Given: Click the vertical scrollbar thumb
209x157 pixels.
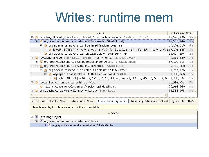Looking at the screenshot, I should 195,56.
